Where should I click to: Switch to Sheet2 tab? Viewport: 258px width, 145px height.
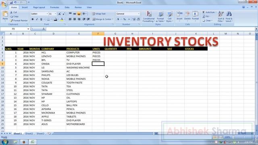[x=29, y=133]
